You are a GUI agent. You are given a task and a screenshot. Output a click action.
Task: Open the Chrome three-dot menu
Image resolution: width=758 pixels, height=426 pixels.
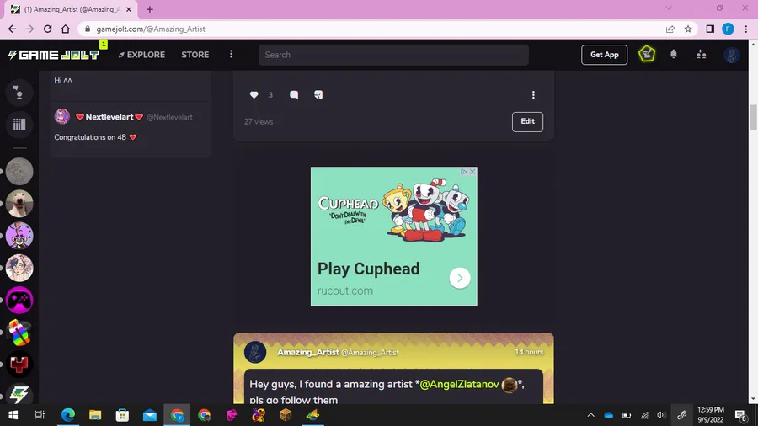coord(746,29)
